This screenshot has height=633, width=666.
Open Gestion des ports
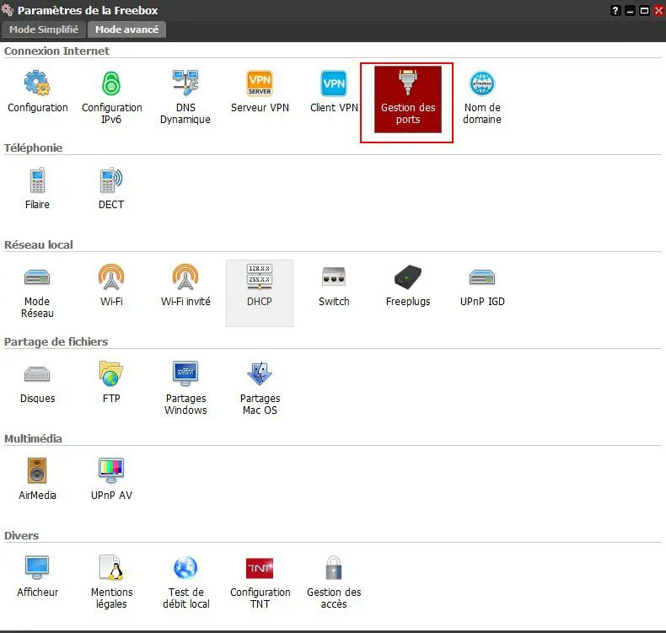pos(408,99)
